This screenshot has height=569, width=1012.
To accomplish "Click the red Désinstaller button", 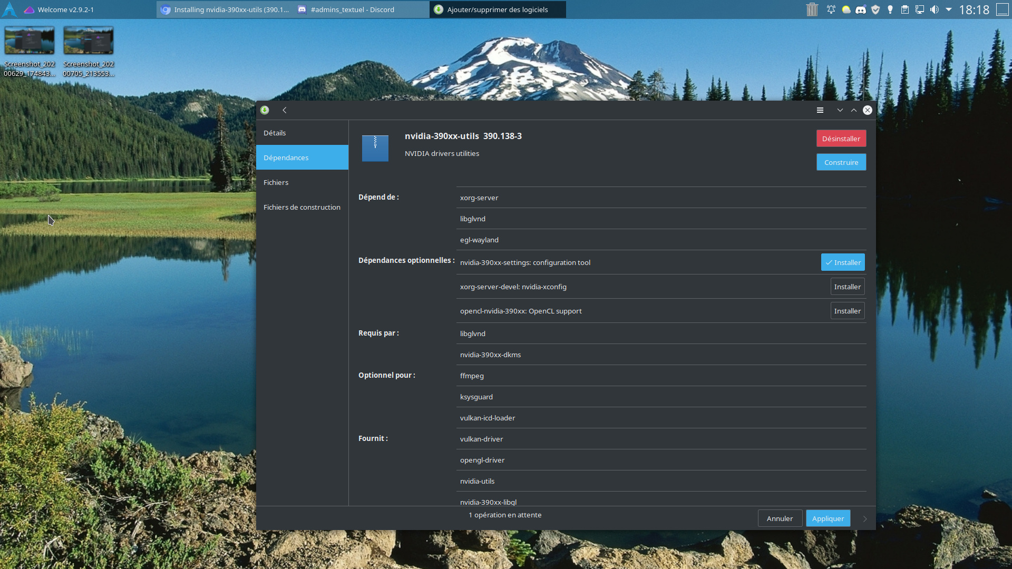I will (x=841, y=139).
